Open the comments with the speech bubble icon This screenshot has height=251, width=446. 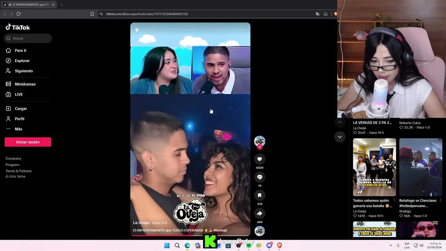[260, 177]
